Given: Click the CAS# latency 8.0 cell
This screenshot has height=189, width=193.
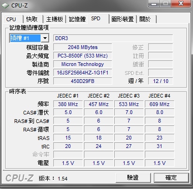Looking at the screenshot, I should (x=159, y=113).
